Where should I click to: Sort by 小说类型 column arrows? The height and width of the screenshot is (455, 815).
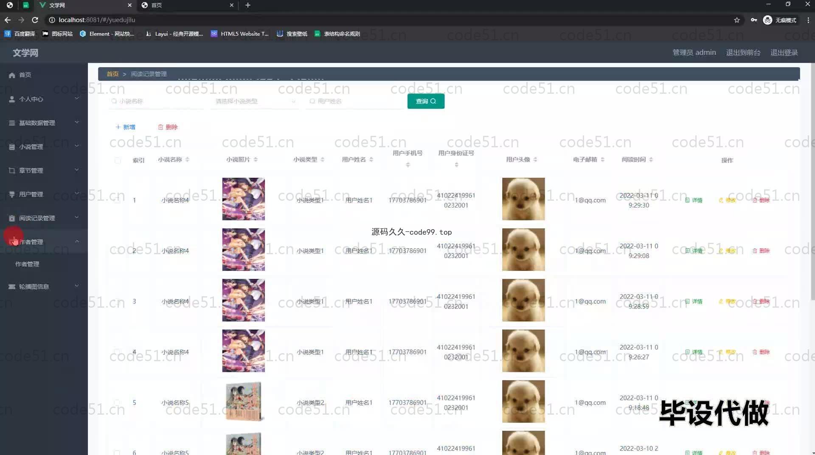pos(323,160)
